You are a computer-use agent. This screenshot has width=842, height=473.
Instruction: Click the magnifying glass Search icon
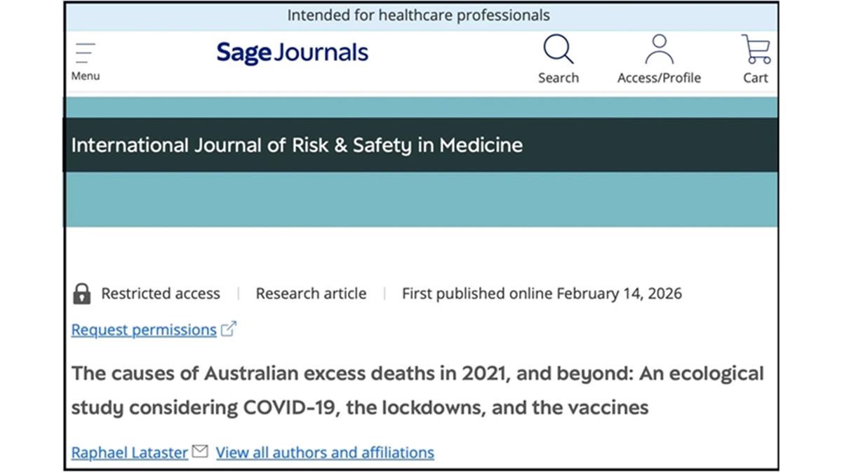click(558, 50)
